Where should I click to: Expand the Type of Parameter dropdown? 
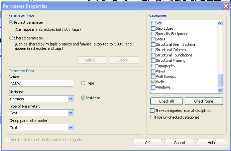pos(71,113)
